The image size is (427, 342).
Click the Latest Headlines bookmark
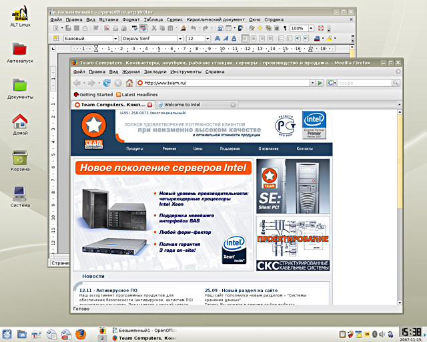pos(139,95)
